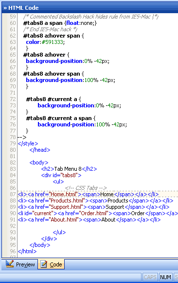Toggle the NUM status bar indicator
The height and width of the screenshot is (283, 178).
point(165,277)
